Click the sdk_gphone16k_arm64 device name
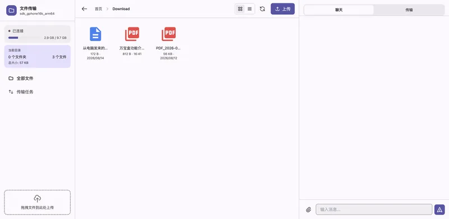 click(37, 13)
